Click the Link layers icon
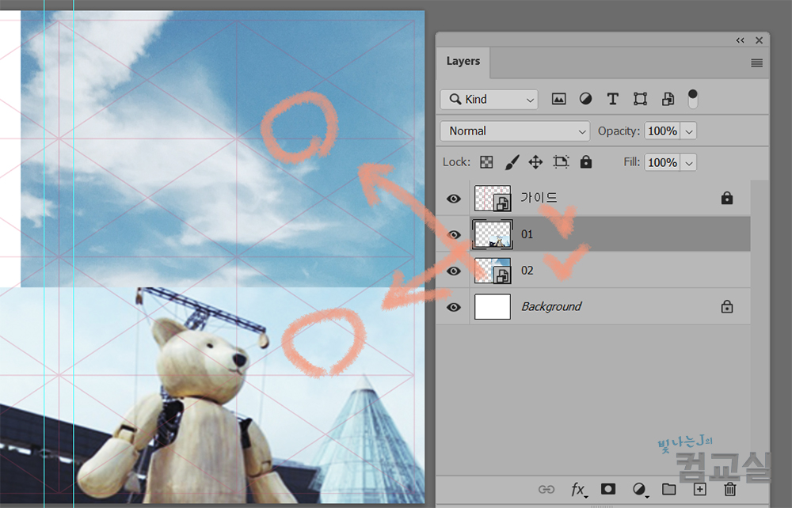Viewport: 792px width, 508px height. coord(546,489)
